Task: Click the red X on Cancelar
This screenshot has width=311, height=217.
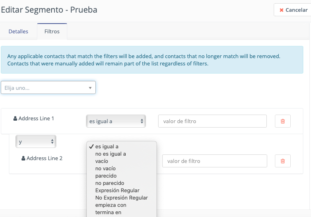Action: 281,10
